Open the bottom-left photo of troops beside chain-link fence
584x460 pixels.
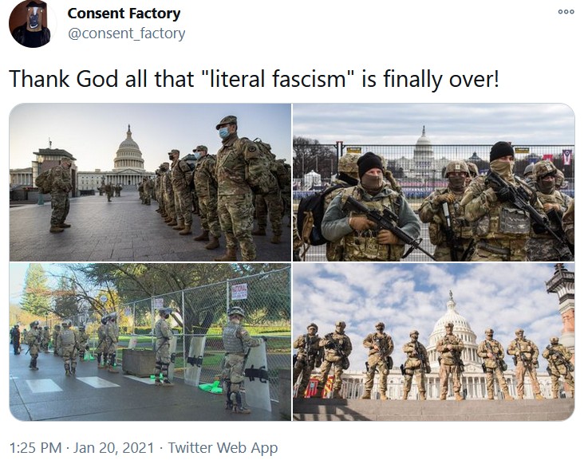pyautogui.click(x=150, y=342)
